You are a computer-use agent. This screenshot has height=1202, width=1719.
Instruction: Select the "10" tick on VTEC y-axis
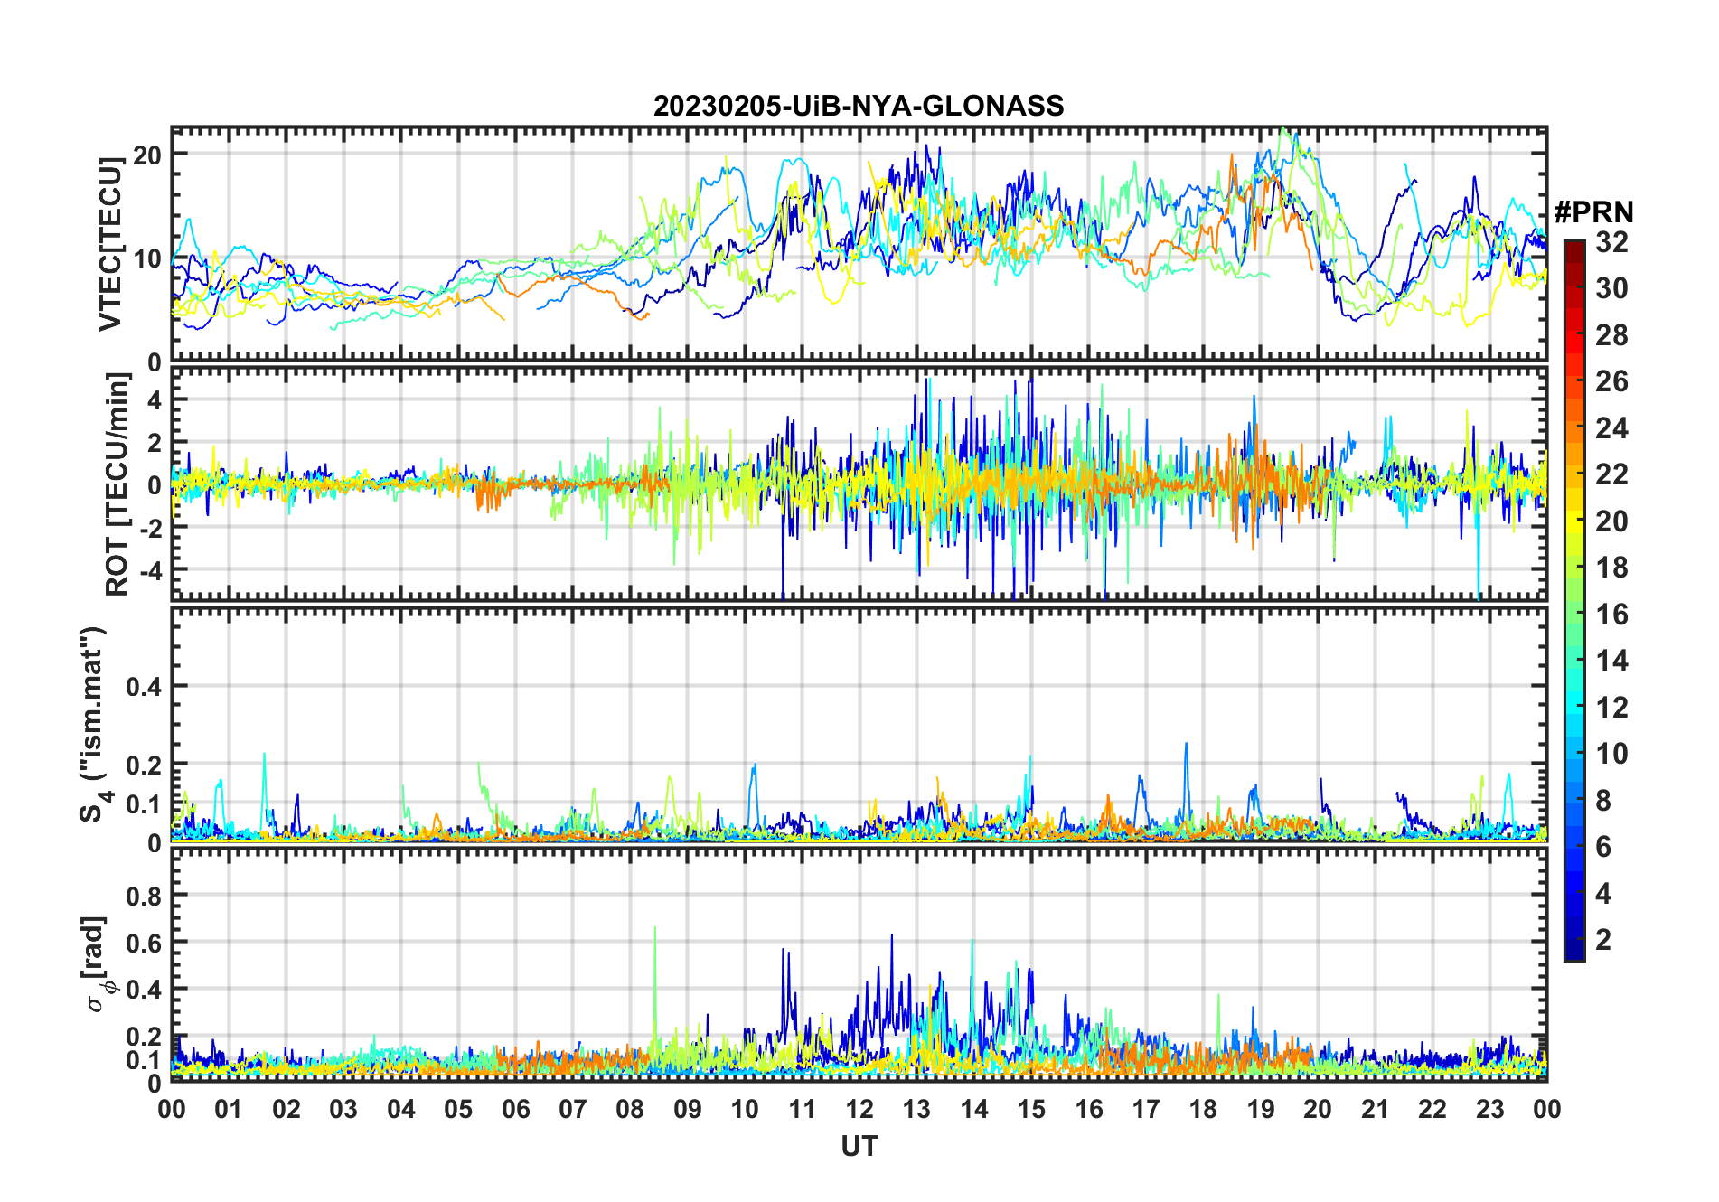[x=147, y=258]
